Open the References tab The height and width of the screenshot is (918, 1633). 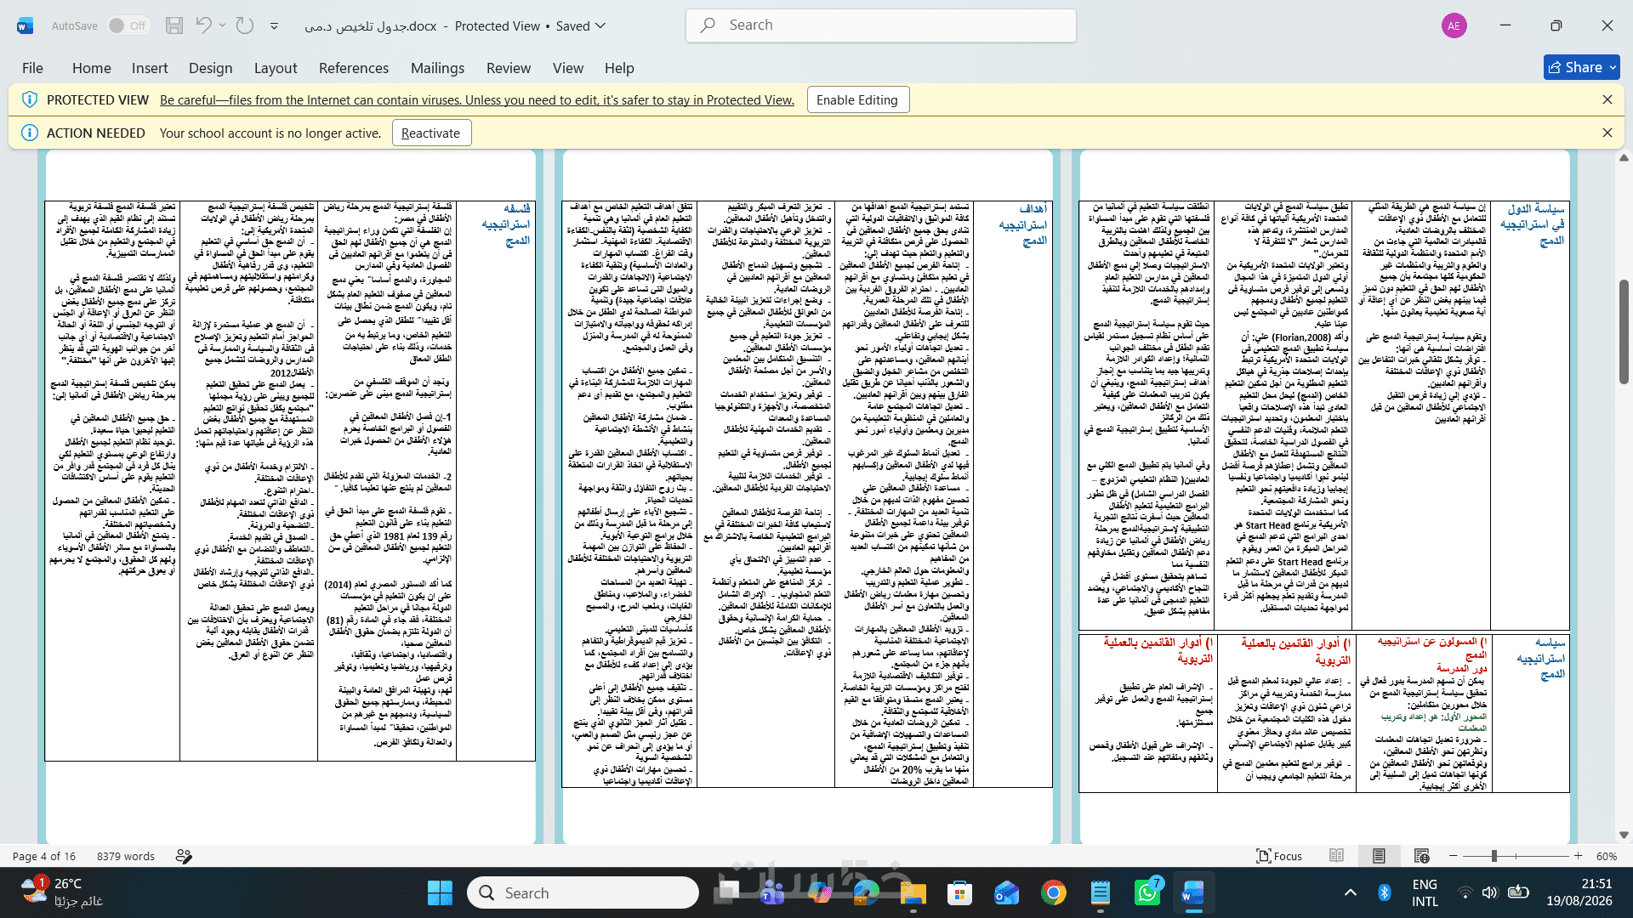click(354, 68)
